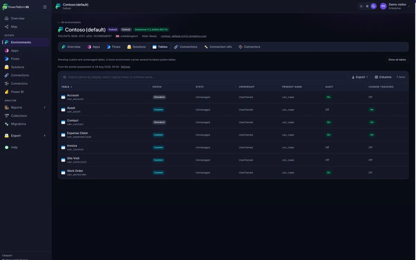Click the search magnifier icon
Viewport: 416px width, 260px height.
click(65, 77)
